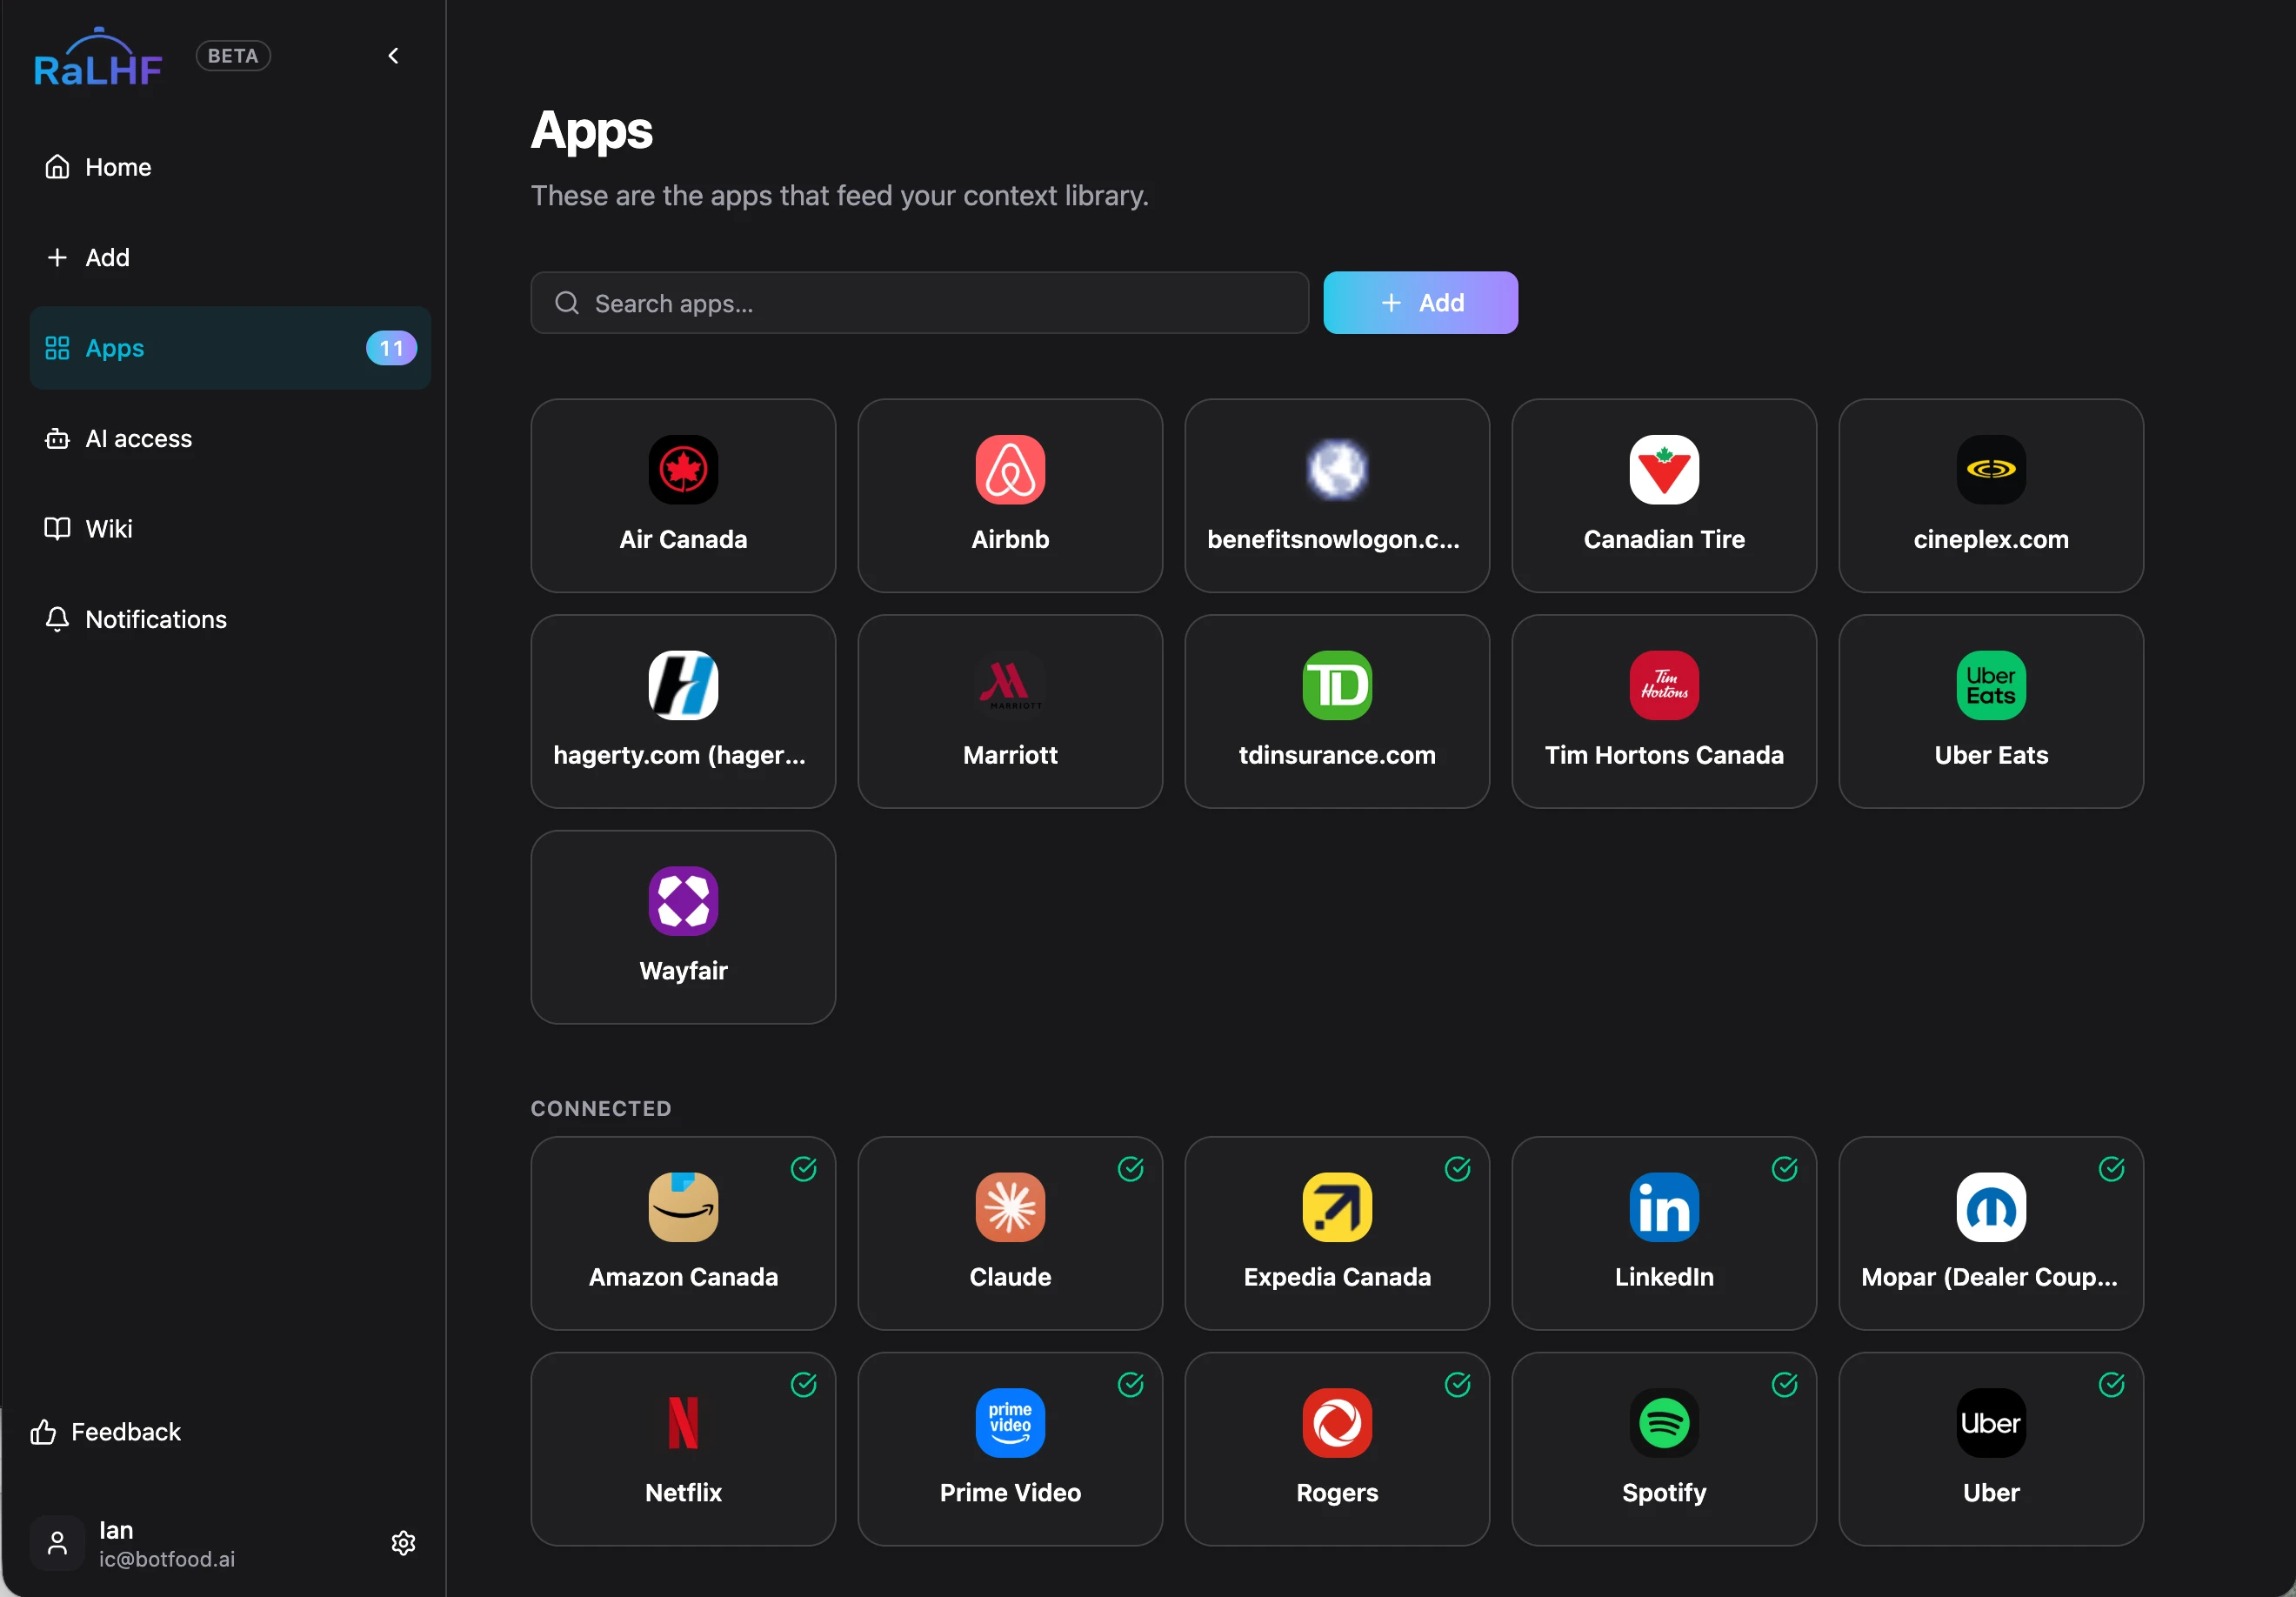Click the BETA badge
Image resolution: width=2296 pixels, height=1597 pixels.
coord(233,56)
